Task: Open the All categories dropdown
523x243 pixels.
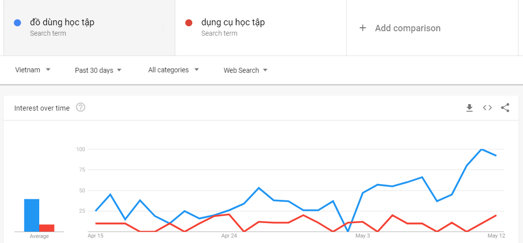Action: [173, 70]
